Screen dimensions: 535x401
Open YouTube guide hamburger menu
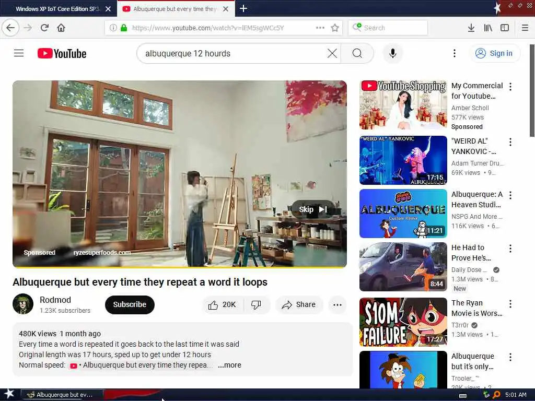(19, 53)
